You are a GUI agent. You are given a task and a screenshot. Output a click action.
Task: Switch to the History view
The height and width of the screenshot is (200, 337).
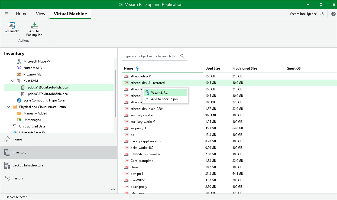coord(18,178)
